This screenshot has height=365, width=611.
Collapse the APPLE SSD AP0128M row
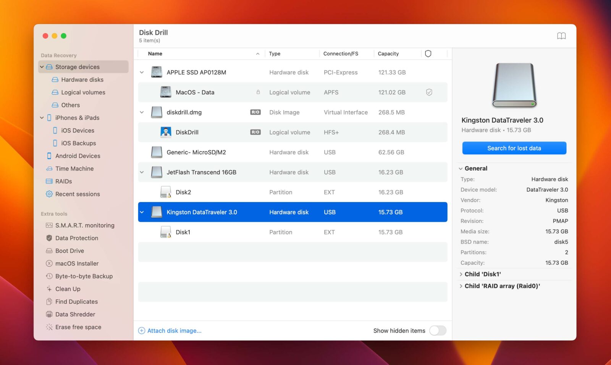tap(142, 73)
